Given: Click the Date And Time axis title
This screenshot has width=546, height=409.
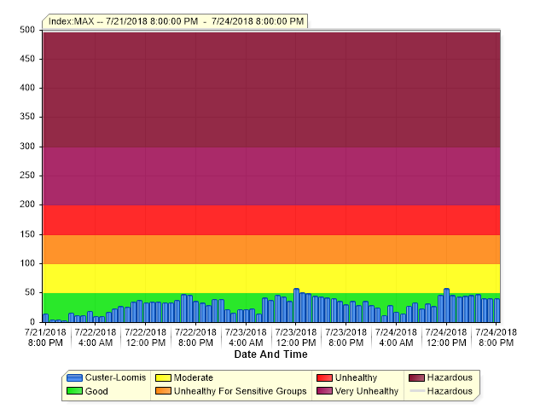Looking at the screenshot, I should [x=270, y=354].
